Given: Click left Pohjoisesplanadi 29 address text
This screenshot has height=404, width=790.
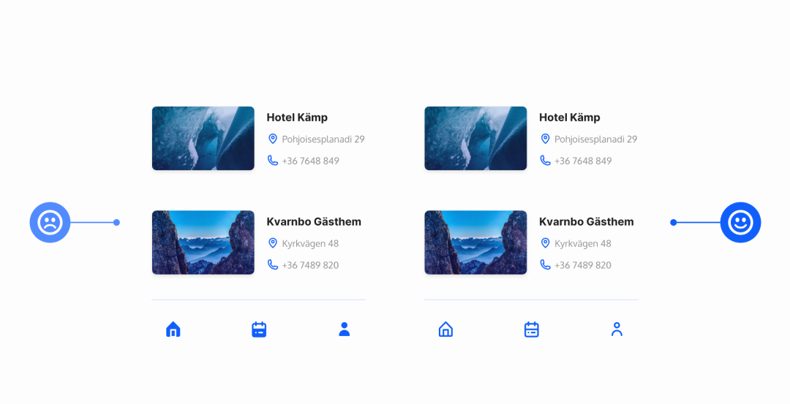Looking at the screenshot, I should click(323, 140).
